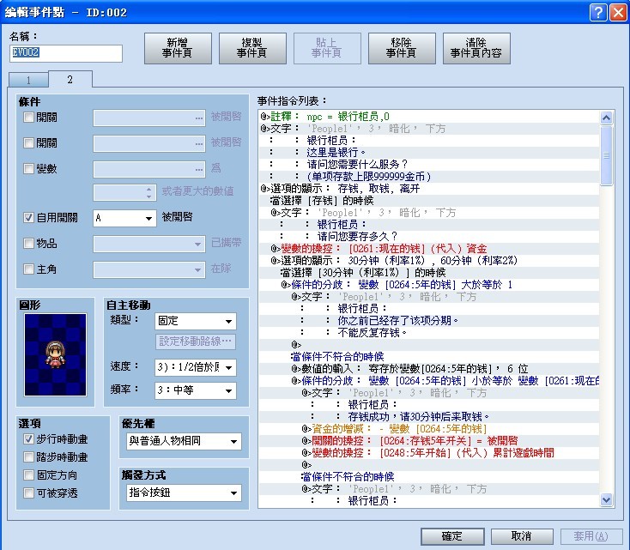Open the self switch A dropdown

124,218
